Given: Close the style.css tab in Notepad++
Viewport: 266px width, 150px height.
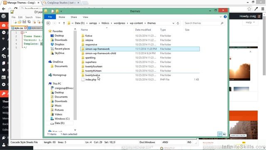Looking at the screenshot, I should pyautogui.click(x=25, y=28).
